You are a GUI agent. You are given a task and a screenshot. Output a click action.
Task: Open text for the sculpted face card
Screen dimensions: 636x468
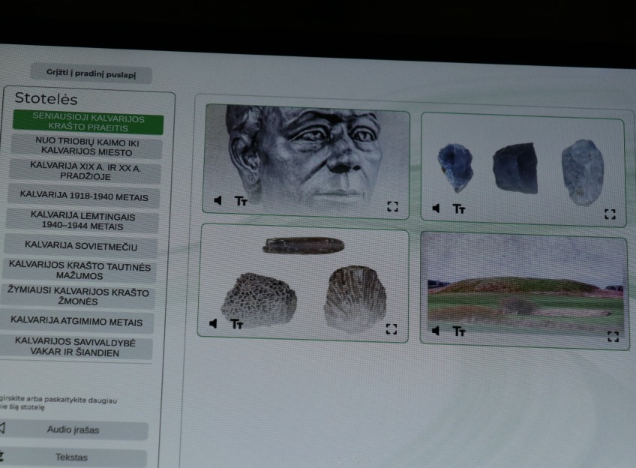(241, 201)
